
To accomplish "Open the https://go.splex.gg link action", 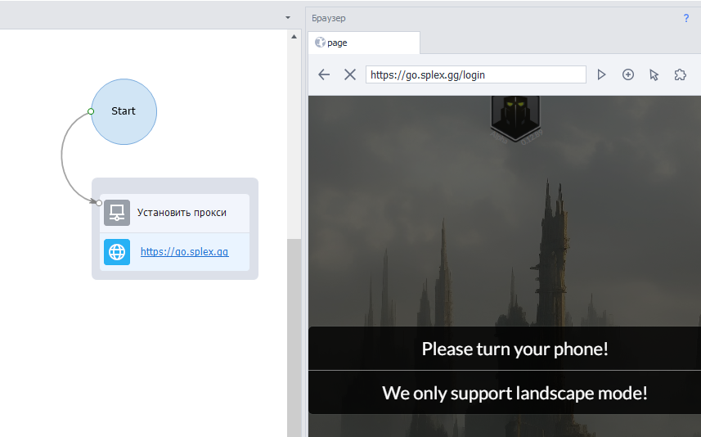I will (184, 252).
